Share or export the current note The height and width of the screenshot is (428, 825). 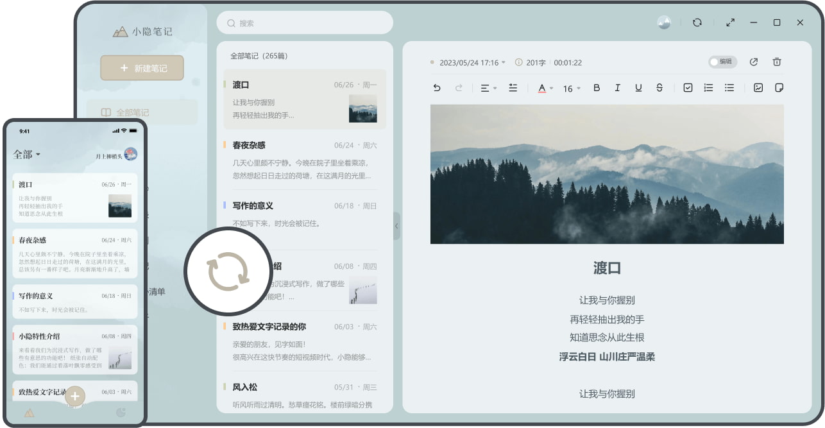754,62
